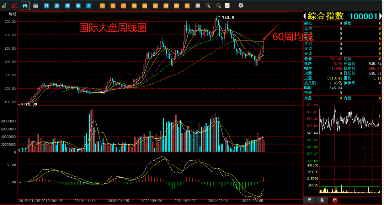Select the 30-minute timeframe button
This screenshot has height=205, width=384.
pos(145,6)
